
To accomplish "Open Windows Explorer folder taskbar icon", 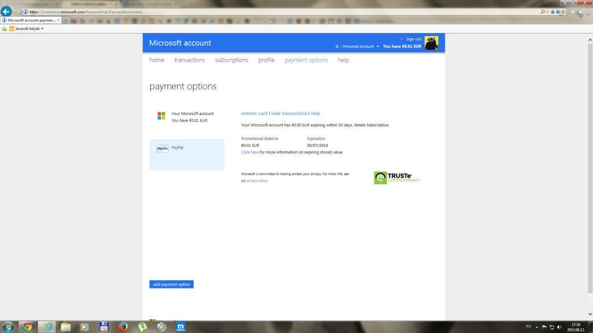I will 65,327.
